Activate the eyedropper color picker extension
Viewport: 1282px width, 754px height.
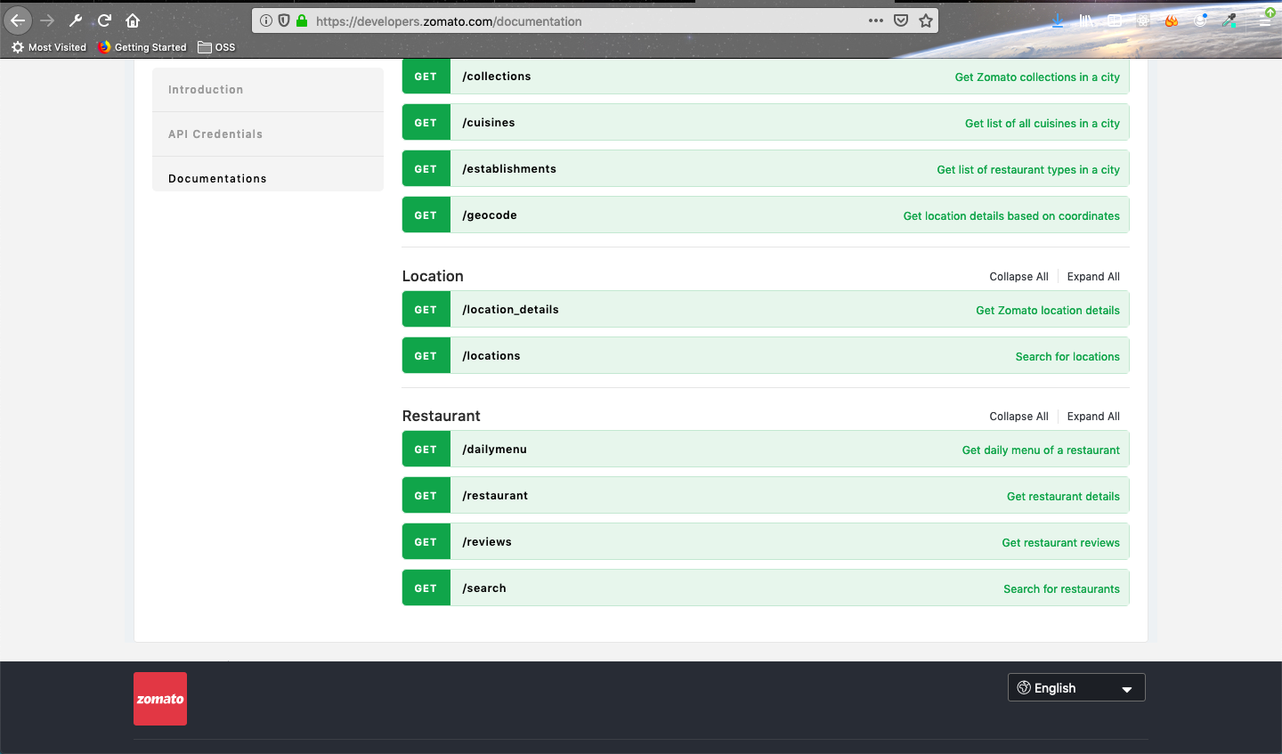(x=1230, y=20)
